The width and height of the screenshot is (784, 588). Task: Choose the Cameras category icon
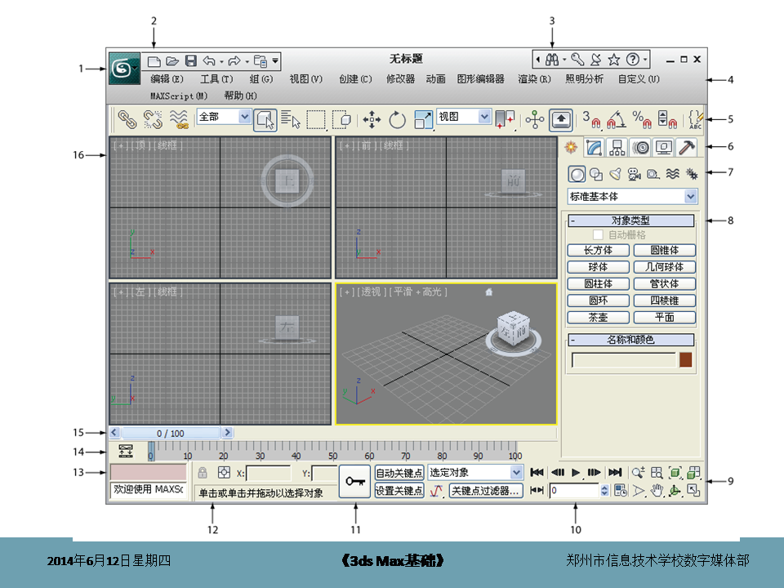635,173
